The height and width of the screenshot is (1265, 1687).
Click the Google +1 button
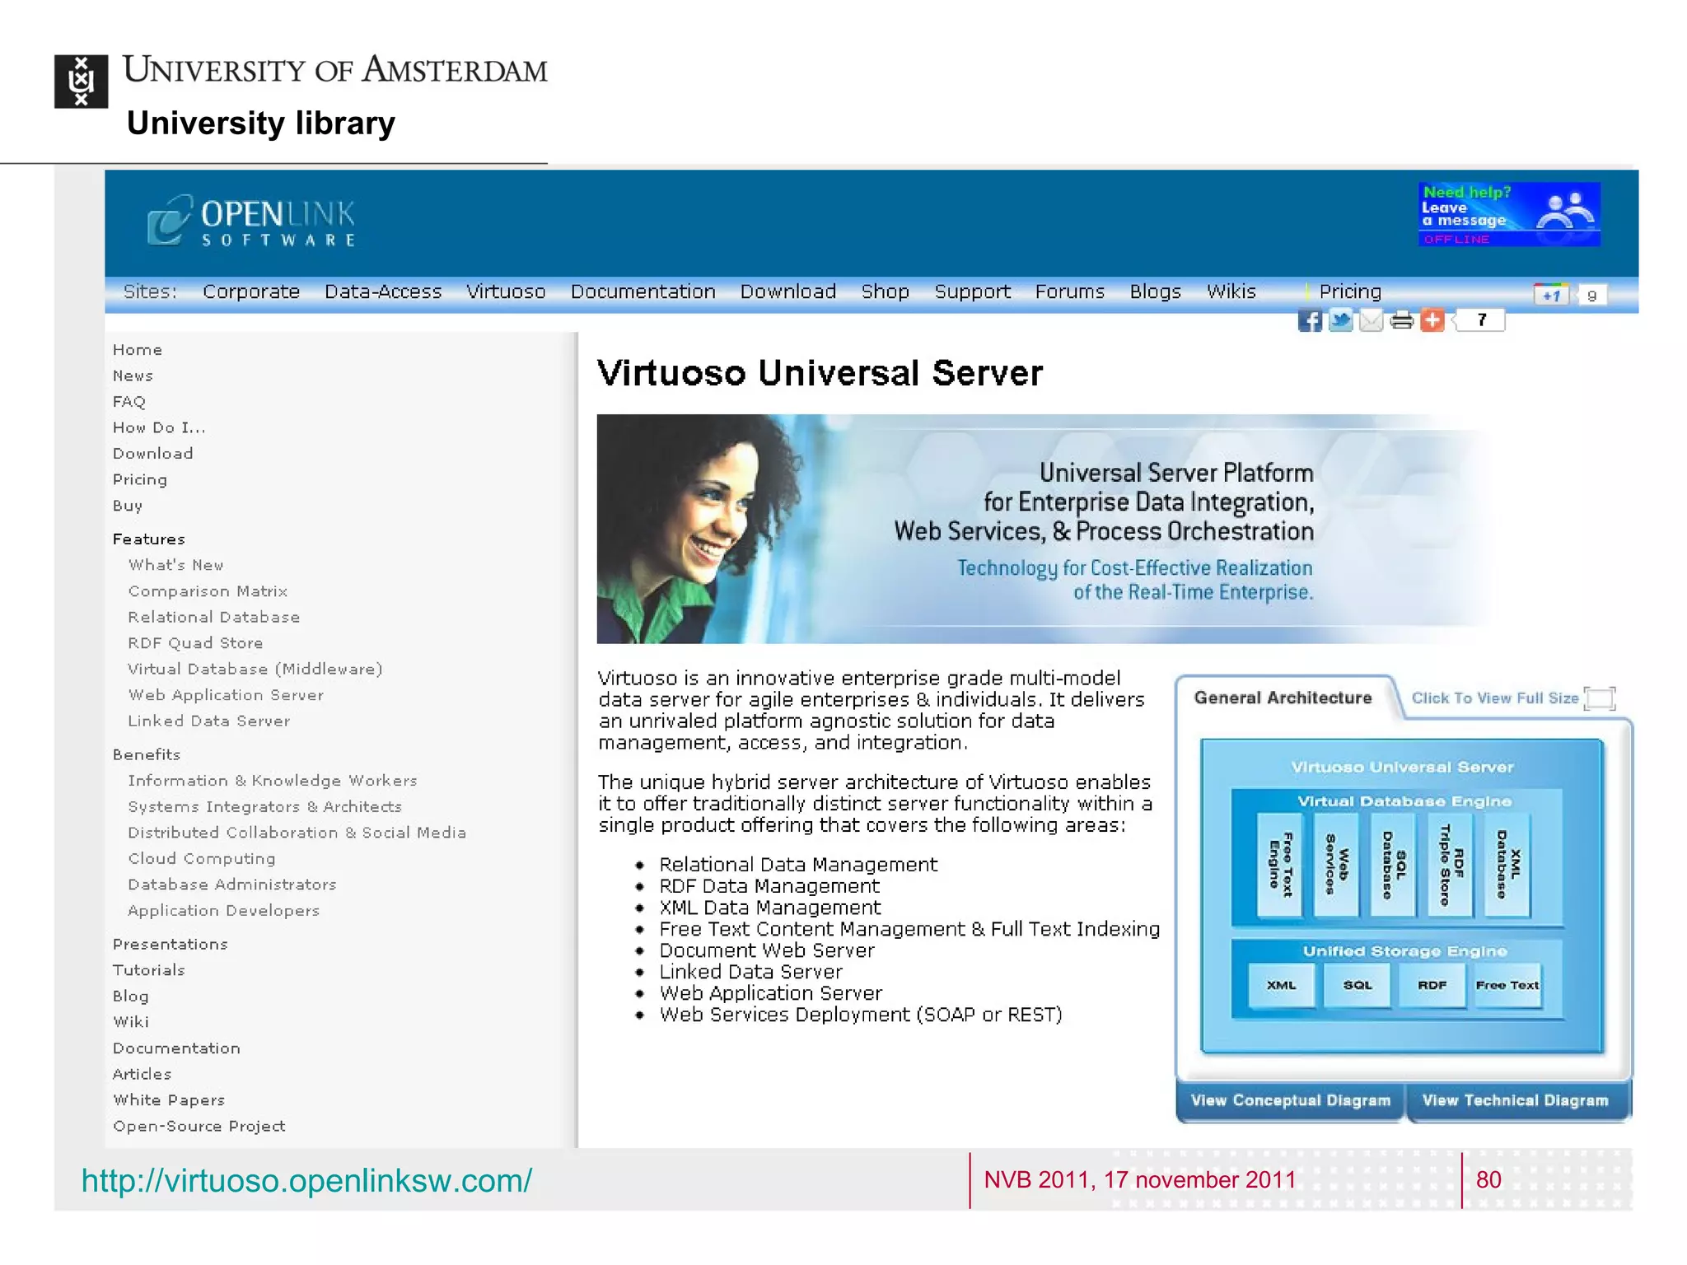click(x=1552, y=295)
